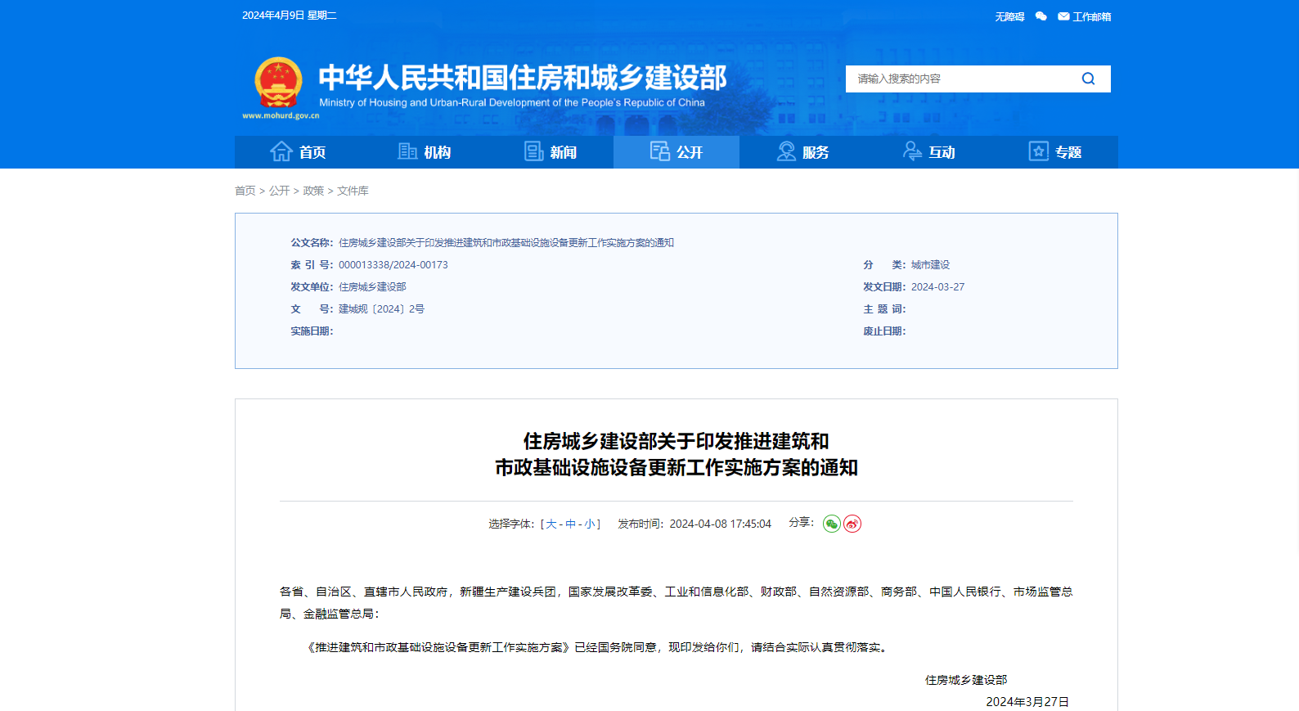Click the interaction icon beside 互动
Screen dimensions: 1299x711
coord(912,151)
